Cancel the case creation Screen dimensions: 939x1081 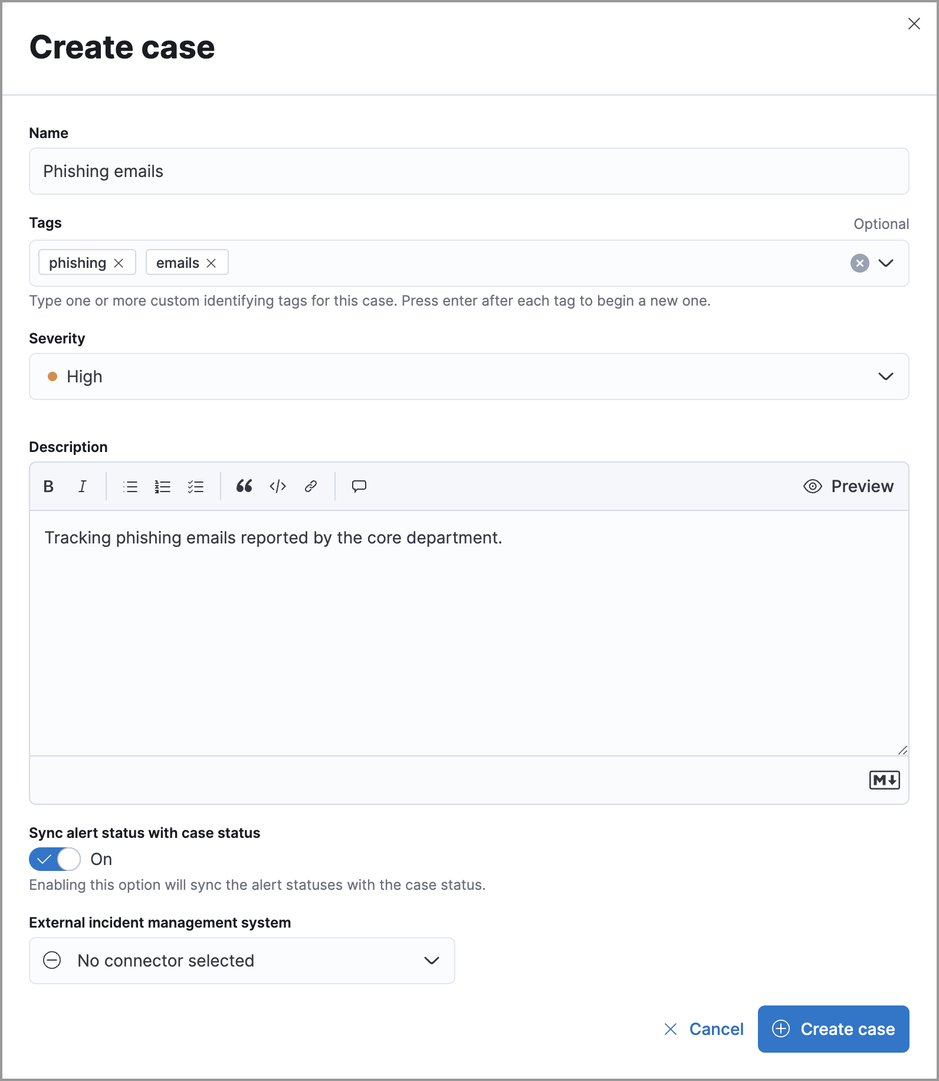[704, 1029]
